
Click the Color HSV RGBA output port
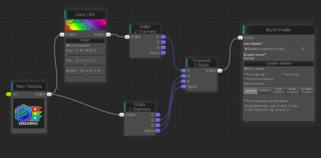[108, 34]
